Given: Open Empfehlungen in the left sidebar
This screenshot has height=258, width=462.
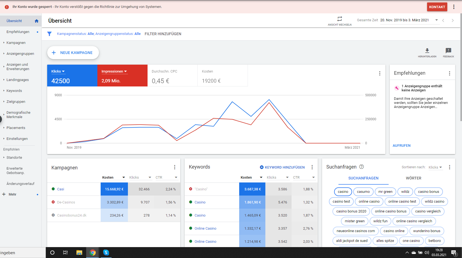Looking at the screenshot, I should [18, 32].
